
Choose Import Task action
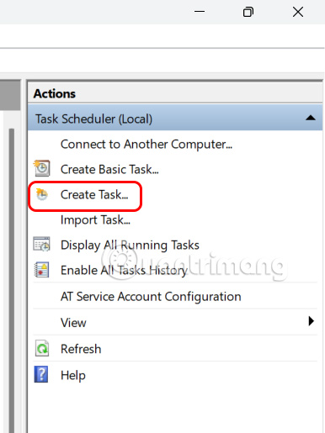[x=95, y=220]
